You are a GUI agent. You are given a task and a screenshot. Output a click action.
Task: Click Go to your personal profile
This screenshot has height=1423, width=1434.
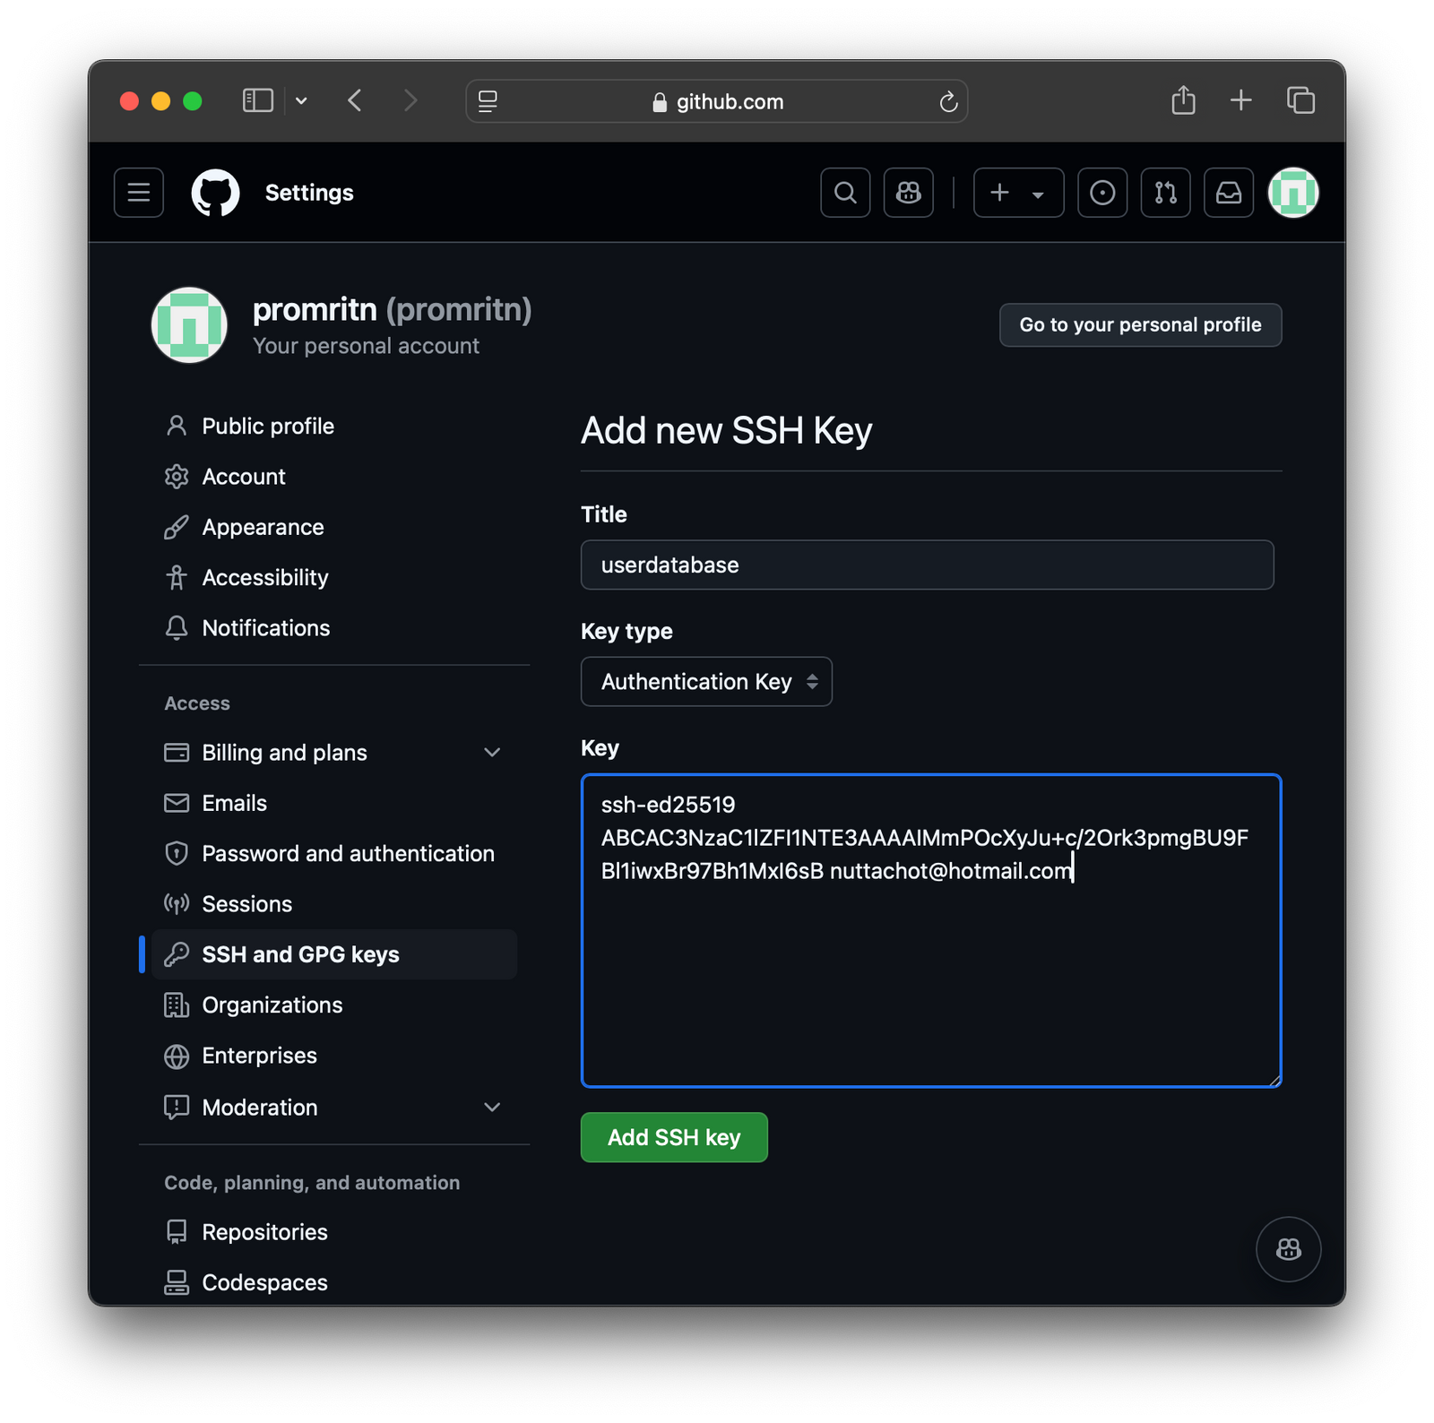(x=1139, y=324)
